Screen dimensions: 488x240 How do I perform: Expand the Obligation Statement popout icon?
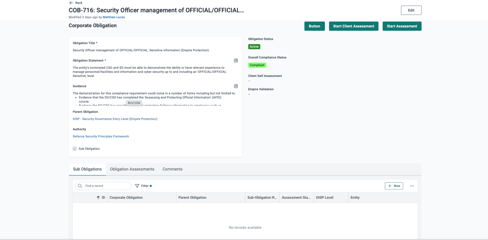tap(236, 61)
